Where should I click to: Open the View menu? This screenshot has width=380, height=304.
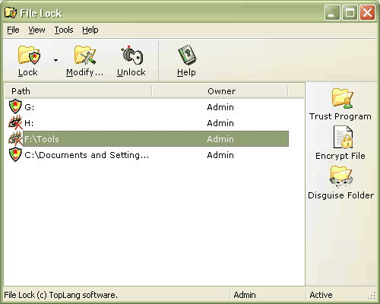(36, 30)
